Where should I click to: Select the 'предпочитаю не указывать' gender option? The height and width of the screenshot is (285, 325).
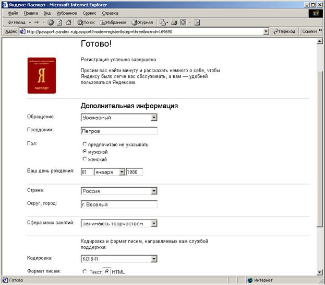[x=85, y=144]
